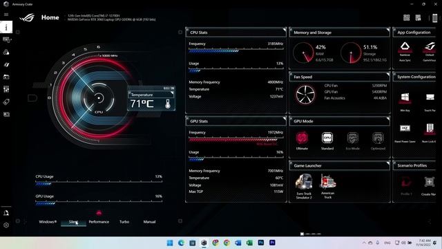Click the CPU gauge center dial
The image size is (442, 249).
pos(99,98)
